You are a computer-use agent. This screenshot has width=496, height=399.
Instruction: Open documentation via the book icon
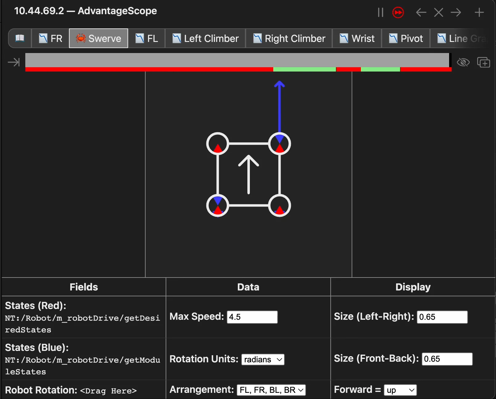pos(19,38)
